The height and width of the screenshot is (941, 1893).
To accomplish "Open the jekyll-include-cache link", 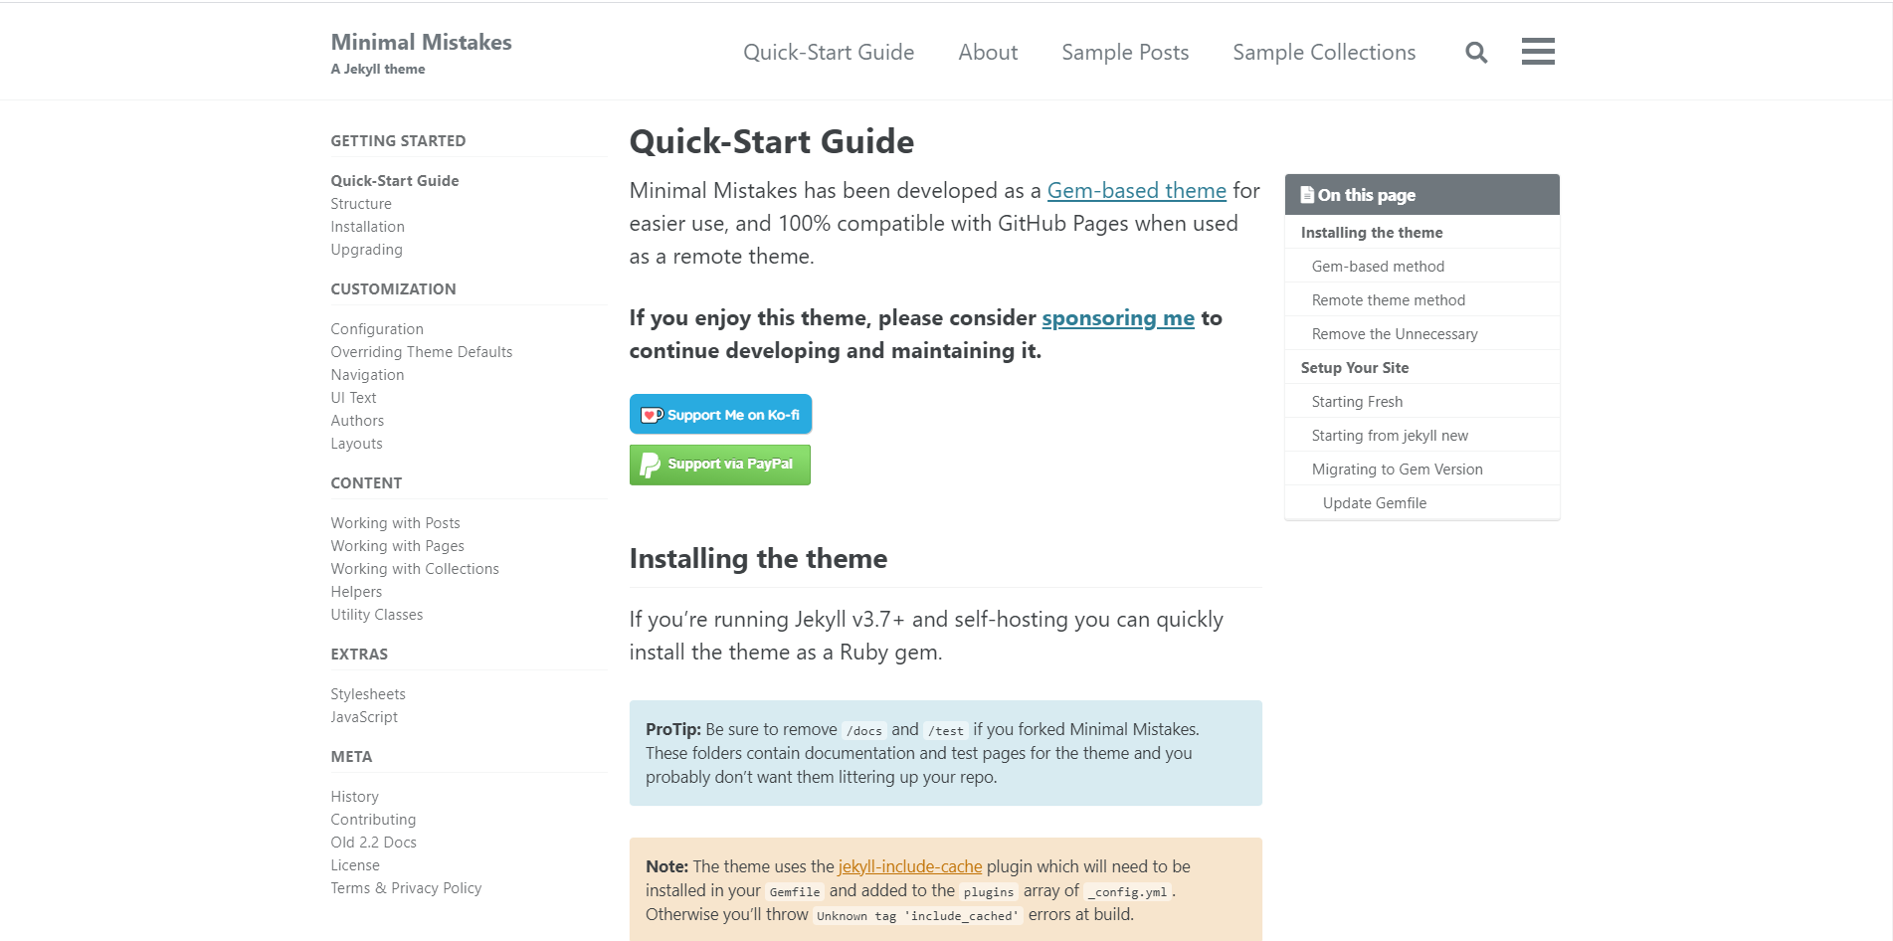I will tap(909, 866).
